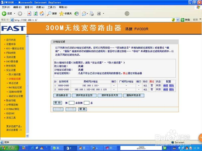Open the address bar dropdown arrow

178,20
